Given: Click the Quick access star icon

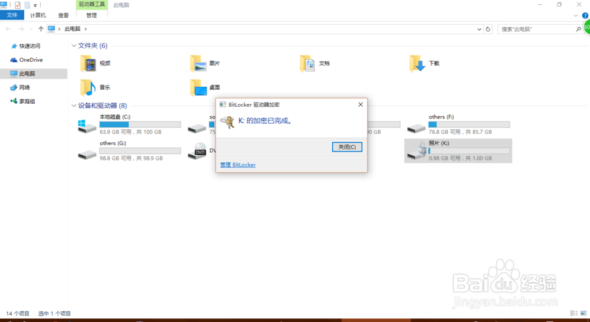Looking at the screenshot, I should [14, 46].
